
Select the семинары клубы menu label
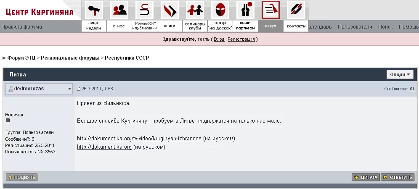coord(195,26)
